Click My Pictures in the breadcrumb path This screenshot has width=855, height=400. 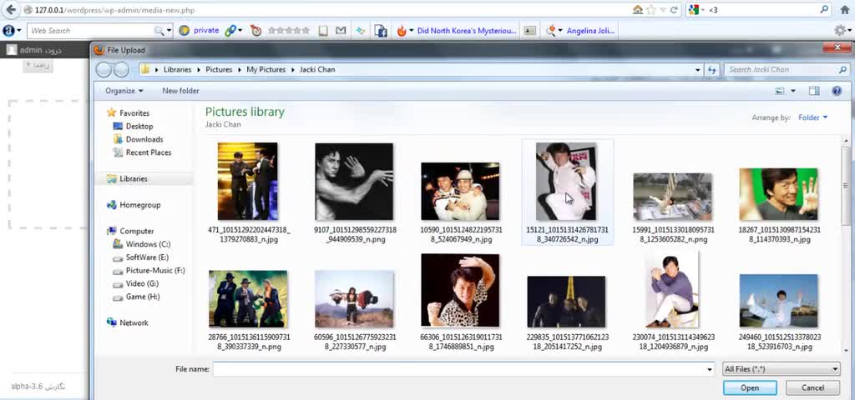tap(266, 70)
